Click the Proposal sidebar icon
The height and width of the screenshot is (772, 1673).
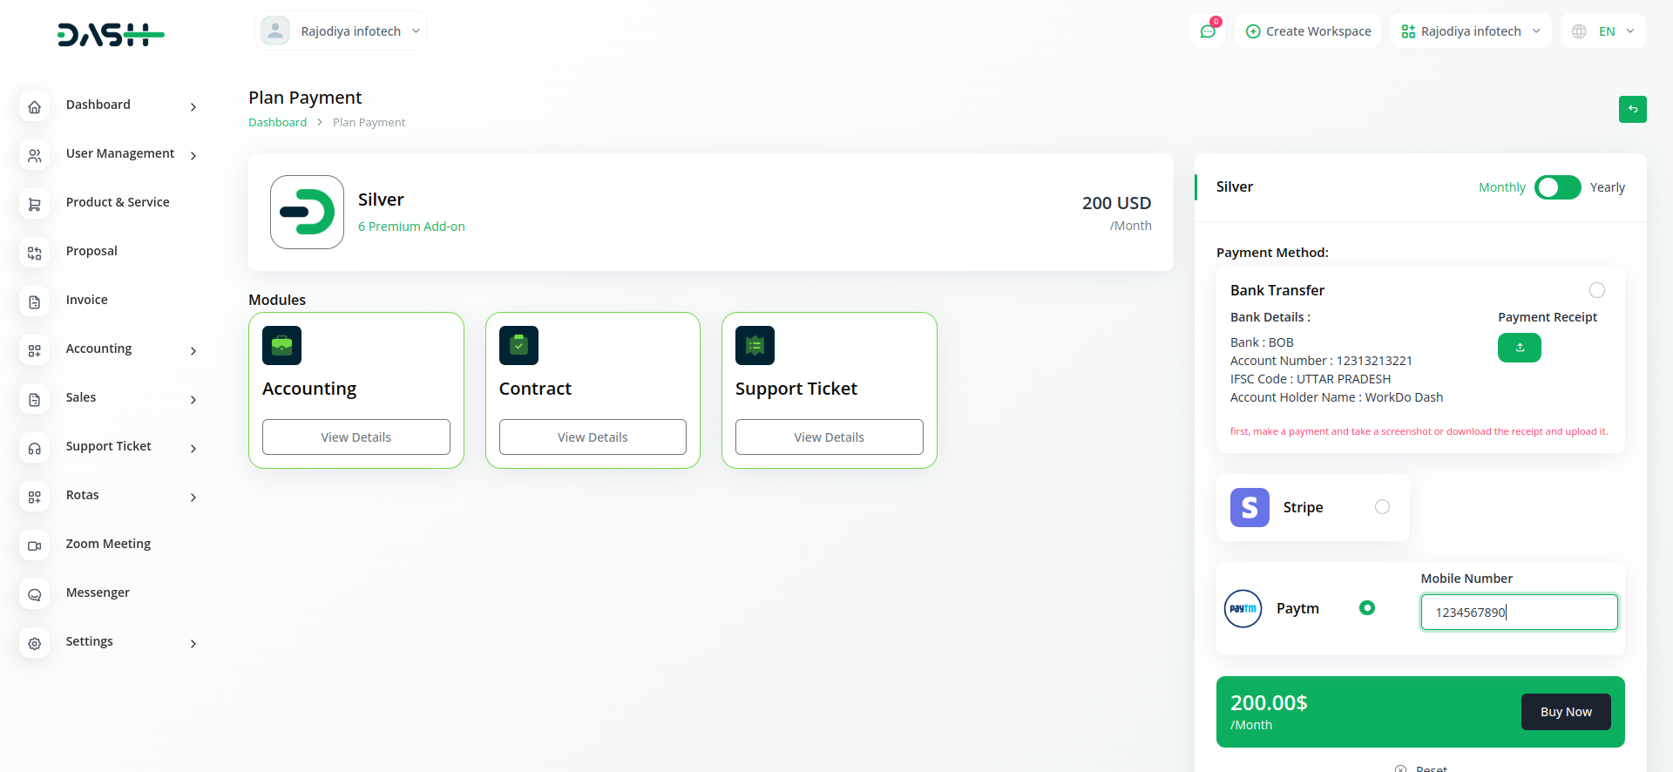[x=35, y=253]
